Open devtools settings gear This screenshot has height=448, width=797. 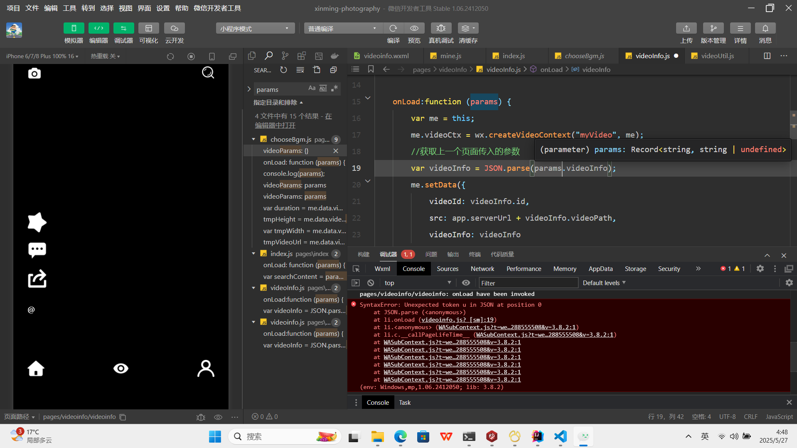coord(760,269)
